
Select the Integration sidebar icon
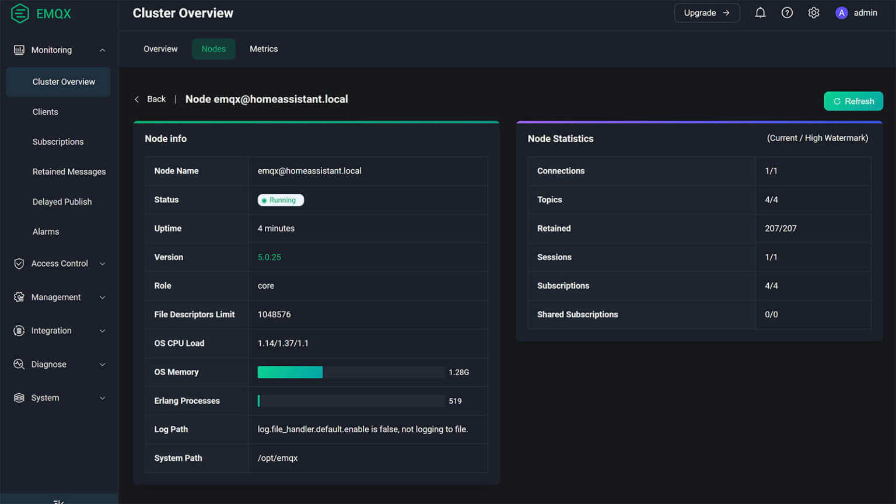pos(19,330)
